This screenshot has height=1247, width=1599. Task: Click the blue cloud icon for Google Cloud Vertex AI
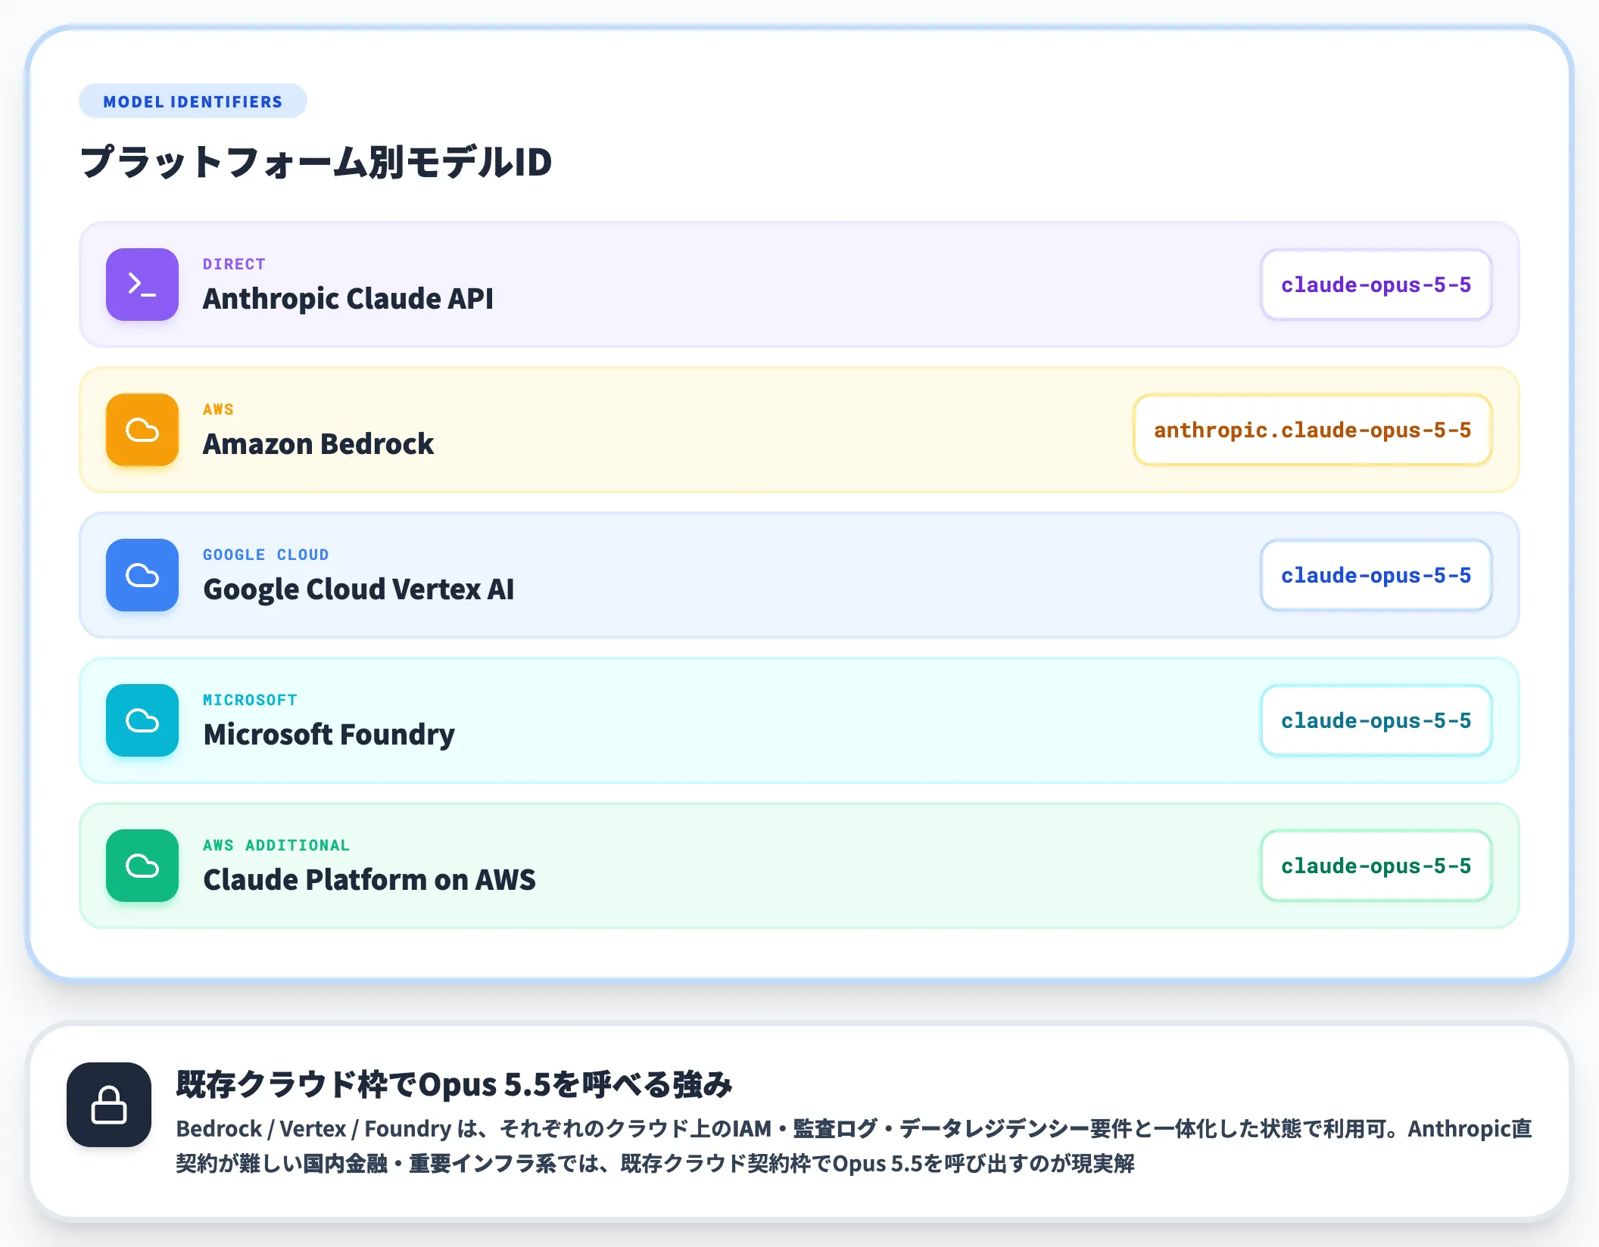pos(142,575)
